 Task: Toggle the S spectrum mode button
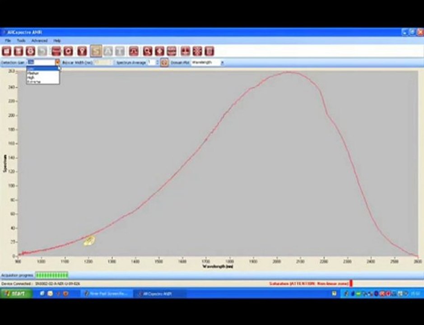pos(96,51)
